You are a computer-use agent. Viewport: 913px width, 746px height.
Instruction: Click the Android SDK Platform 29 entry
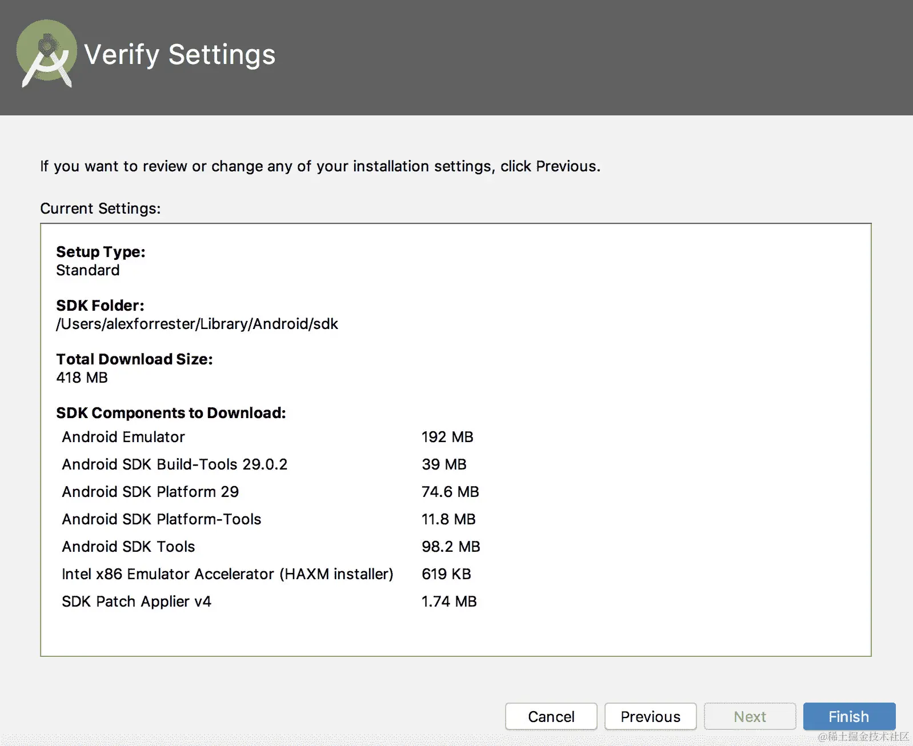[x=150, y=492]
